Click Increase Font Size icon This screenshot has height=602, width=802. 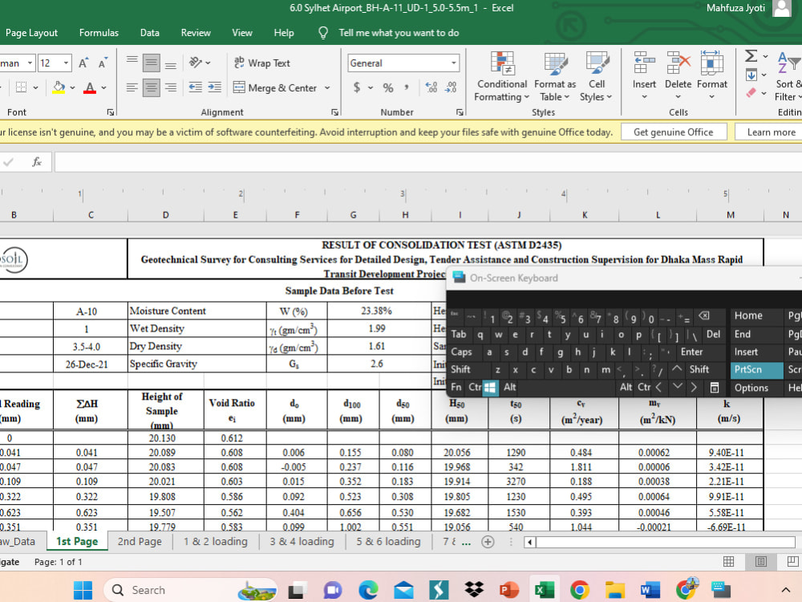[84, 63]
